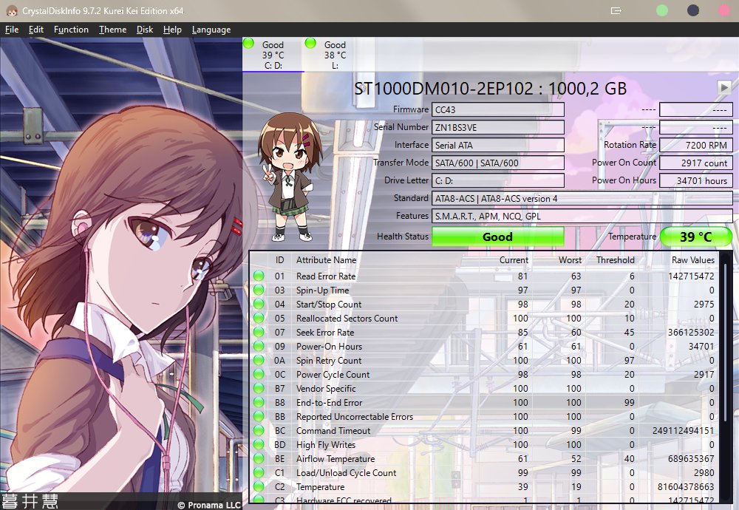Select the C: D: disk tab
Viewport: 739px width, 510px height.
coord(273,55)
